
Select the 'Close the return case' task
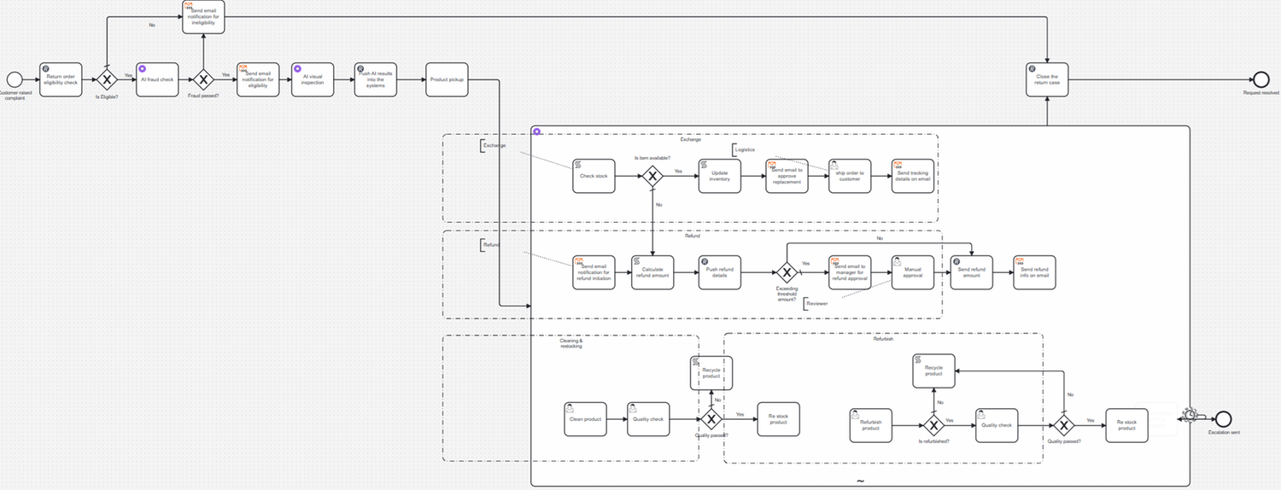click(1046, 80)
